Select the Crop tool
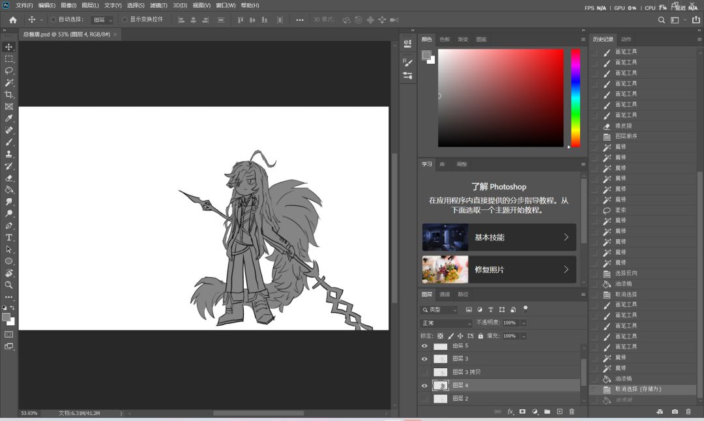Screen dimensions: 704x421 click(9, 94)
